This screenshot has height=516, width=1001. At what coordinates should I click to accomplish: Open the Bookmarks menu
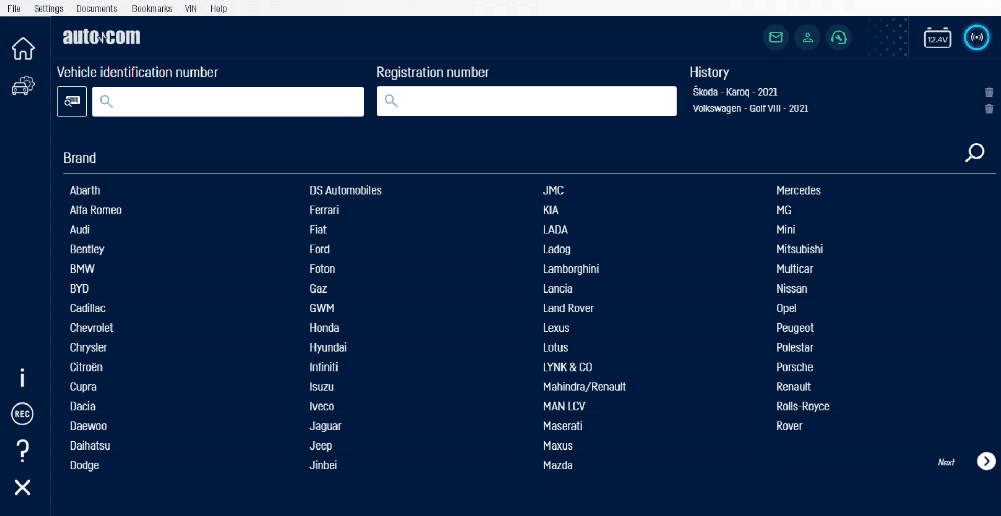pos(152,8)
